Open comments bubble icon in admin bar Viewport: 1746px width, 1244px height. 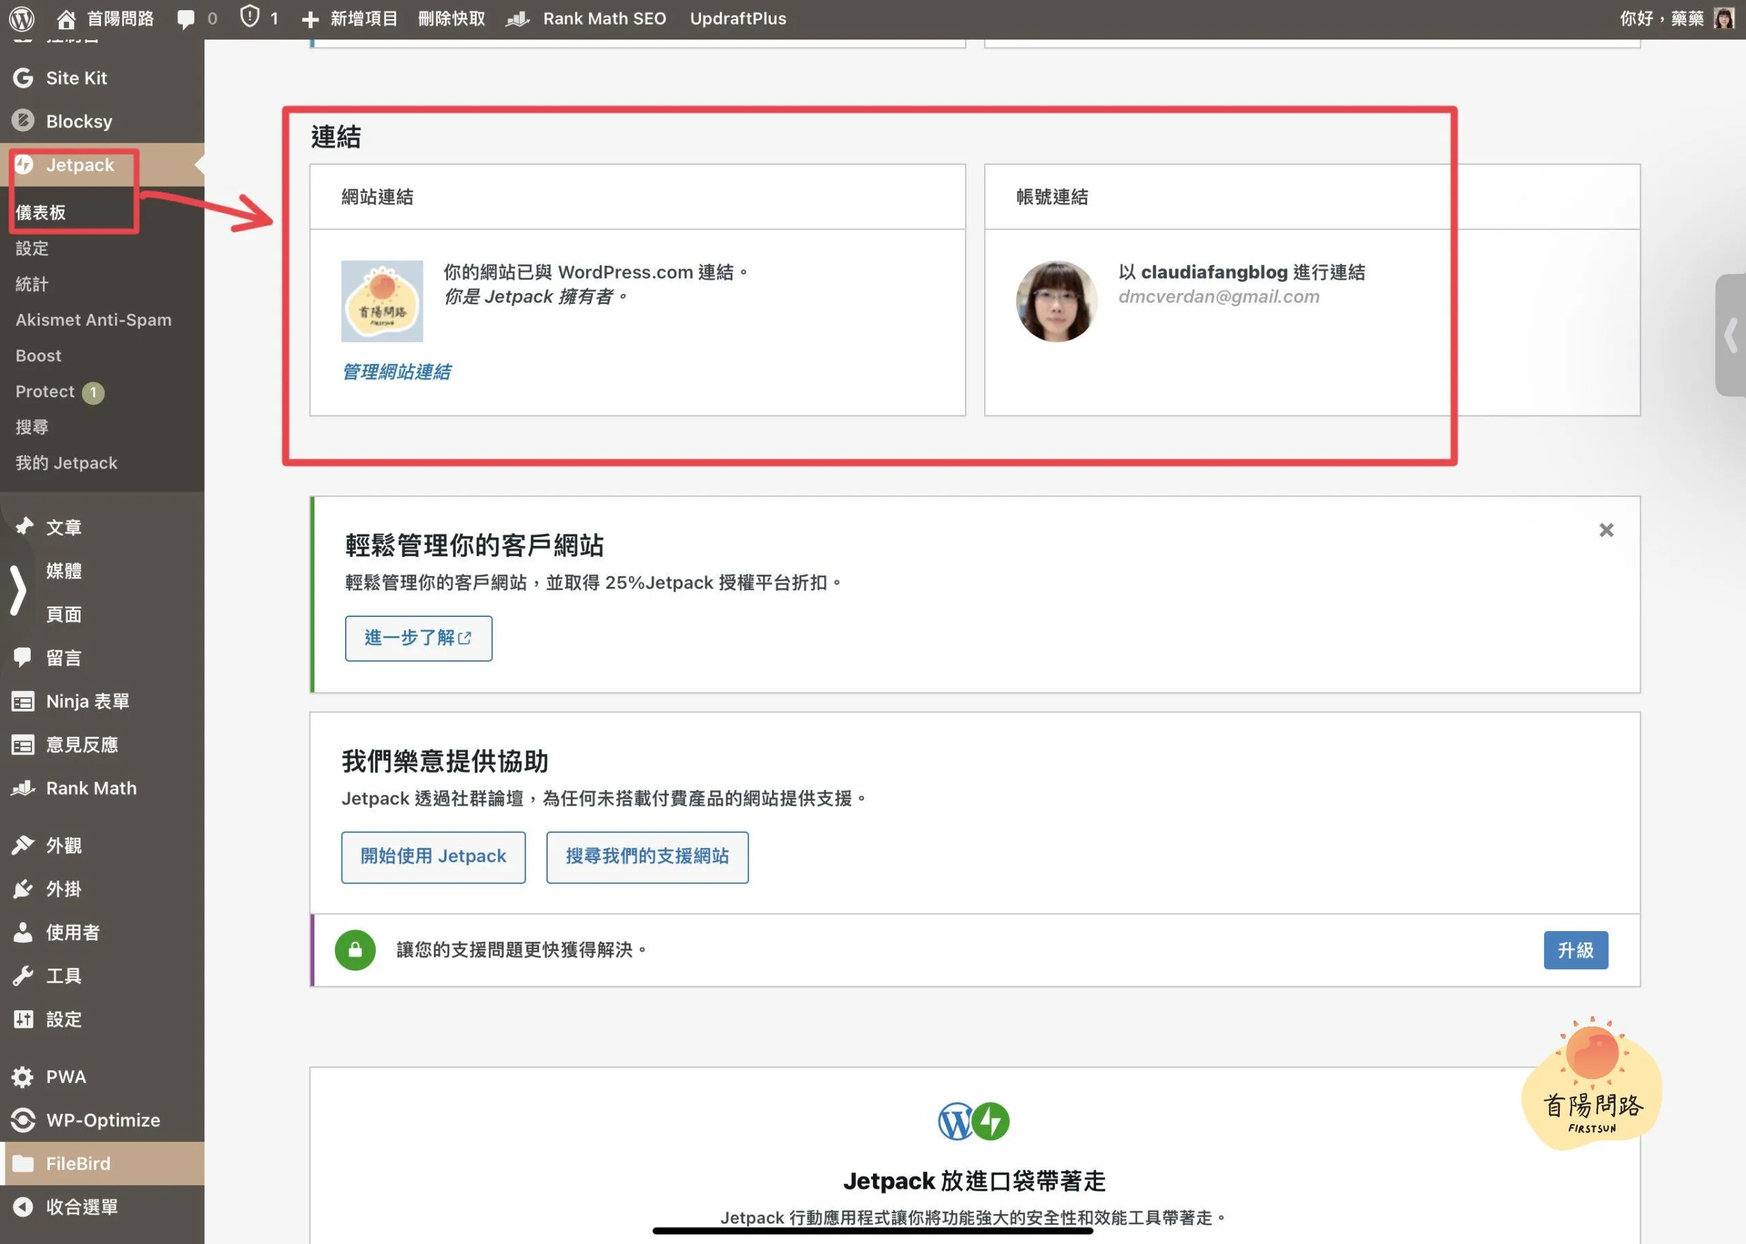(186, 19)
